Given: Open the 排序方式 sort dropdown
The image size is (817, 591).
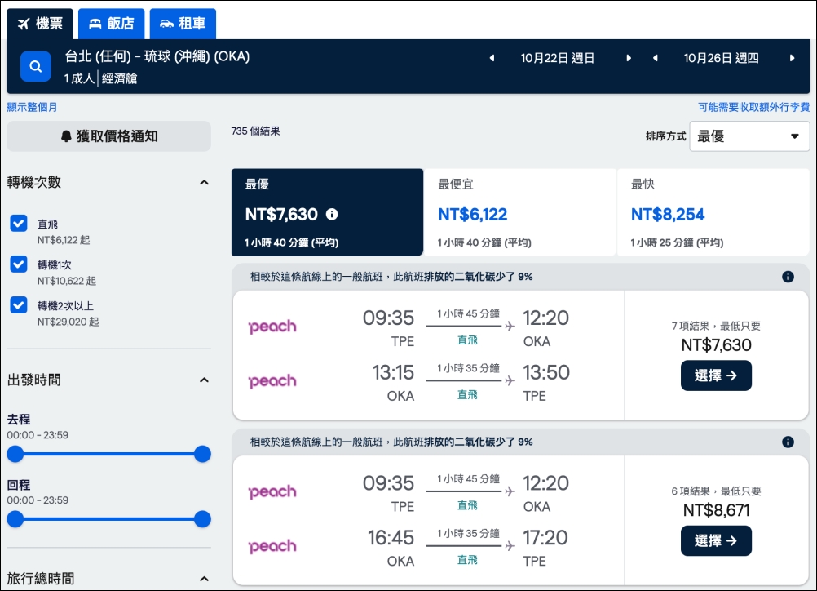Looking at the screenshot, I should point(749,136).
